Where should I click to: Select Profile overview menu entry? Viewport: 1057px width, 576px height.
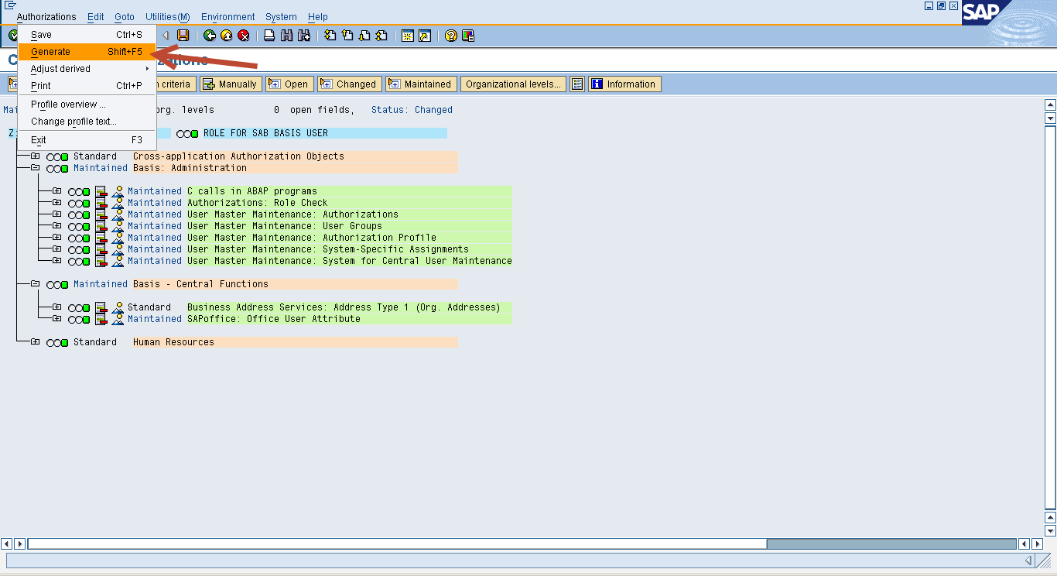(87, 105)
